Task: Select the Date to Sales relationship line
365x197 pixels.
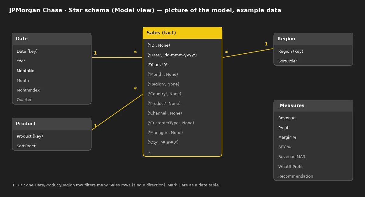Action: point(117,58)
